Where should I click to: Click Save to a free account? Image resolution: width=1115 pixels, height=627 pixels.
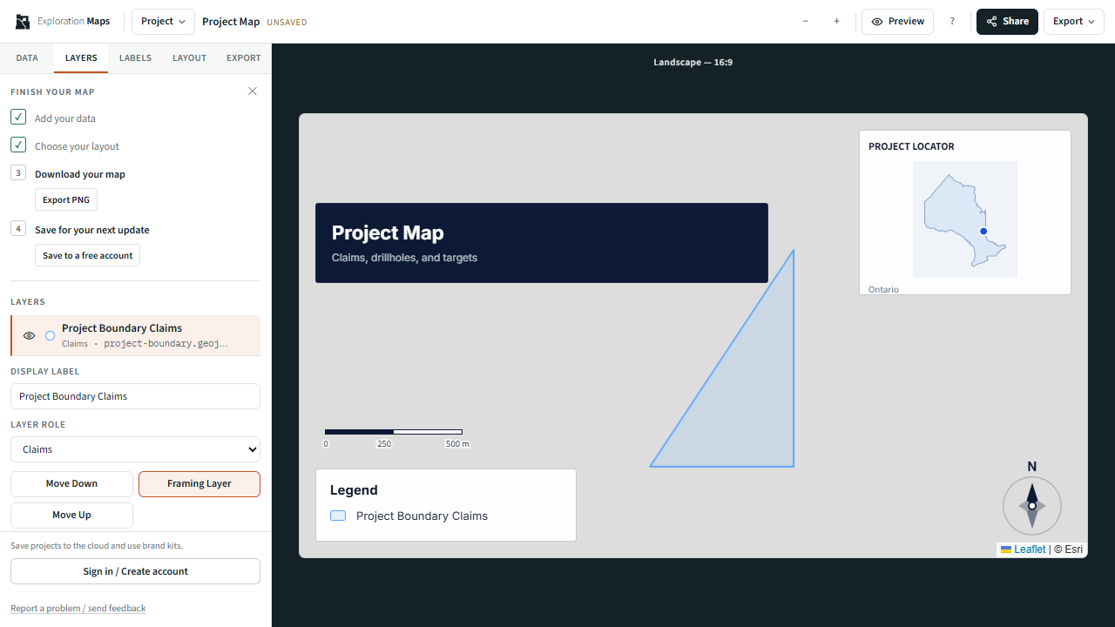(x=87, y=255)
